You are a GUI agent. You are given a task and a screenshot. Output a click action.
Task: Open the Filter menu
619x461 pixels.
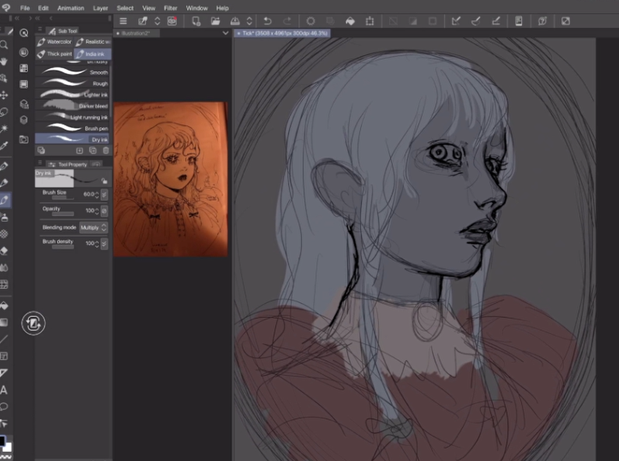click(171, 8)
